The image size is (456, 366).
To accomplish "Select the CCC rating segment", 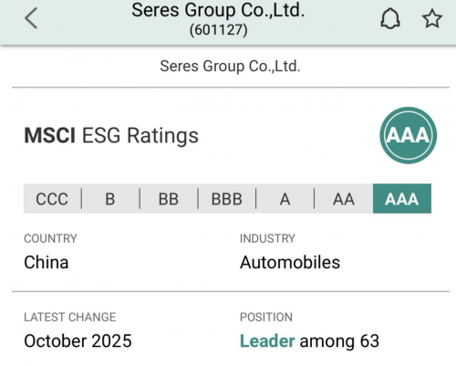I will coord(52,199).
